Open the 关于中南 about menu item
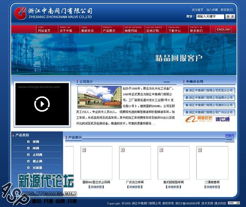 tap(66, 29)
